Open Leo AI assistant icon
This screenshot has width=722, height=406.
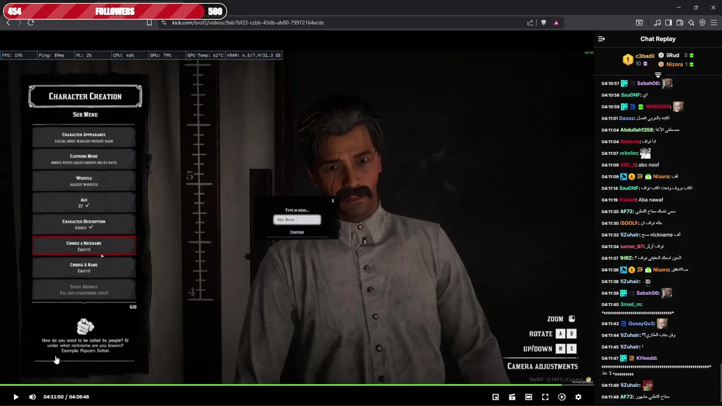coord(691,23)
